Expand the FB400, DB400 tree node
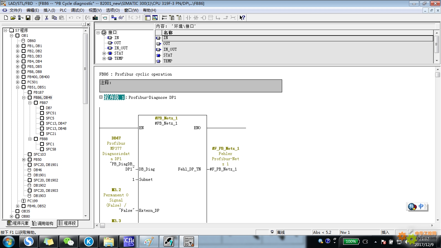 17,77
